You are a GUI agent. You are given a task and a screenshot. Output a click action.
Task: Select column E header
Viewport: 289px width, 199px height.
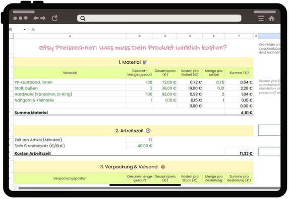tap(214, 36)
